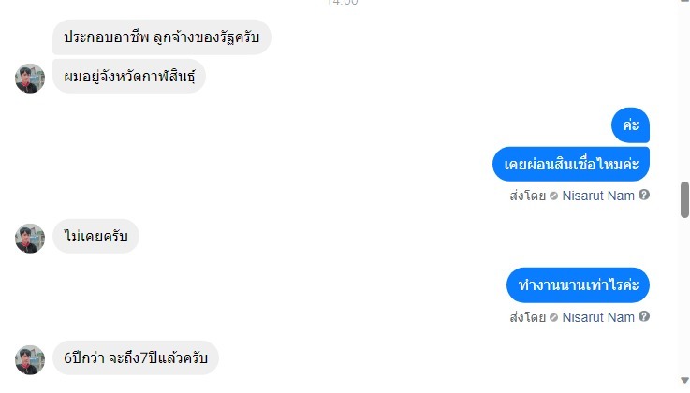Viewport: 690px width, 393px height.
Task: Click ส่งโดย label under เคยผ่อนสินเชื่อไหมค่ะ
Action: click(527, 196)
